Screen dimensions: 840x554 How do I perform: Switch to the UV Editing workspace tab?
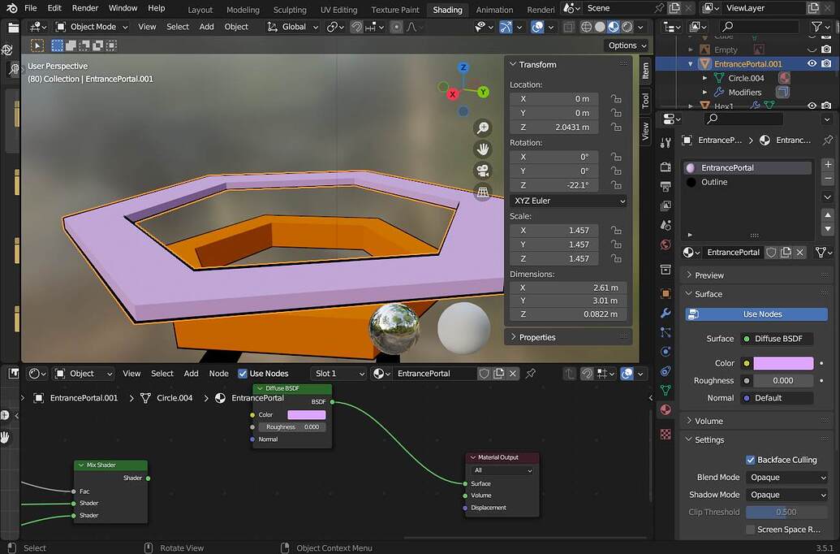coord(338,10)
